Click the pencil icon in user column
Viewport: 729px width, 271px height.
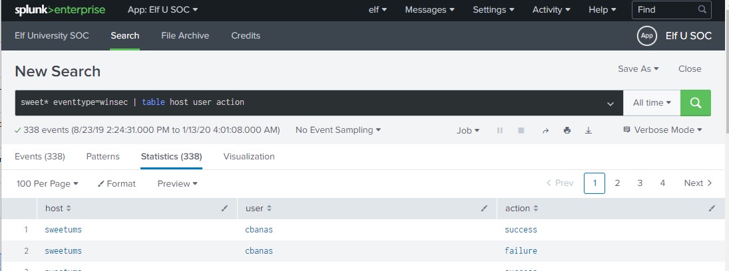pos(484,209)
